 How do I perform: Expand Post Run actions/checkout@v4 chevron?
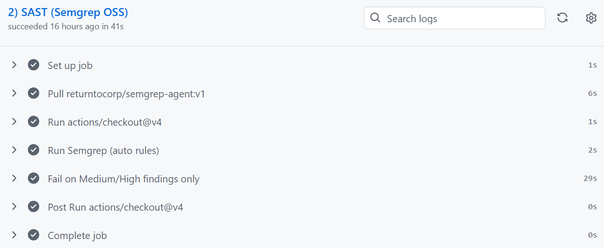pos(14,207)
